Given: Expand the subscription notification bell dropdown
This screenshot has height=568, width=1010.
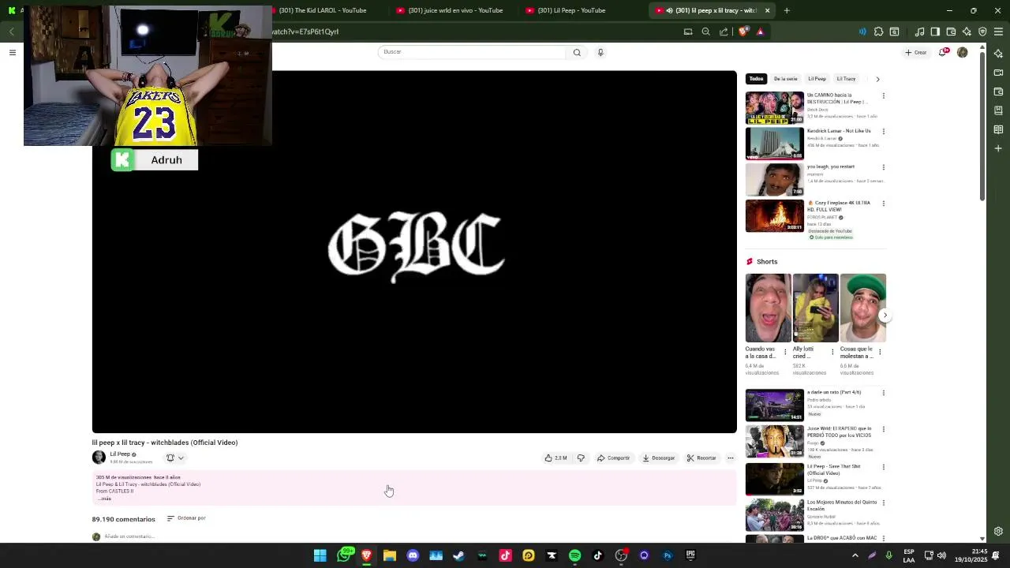Looking at the screenshot, I should point(175,458).
